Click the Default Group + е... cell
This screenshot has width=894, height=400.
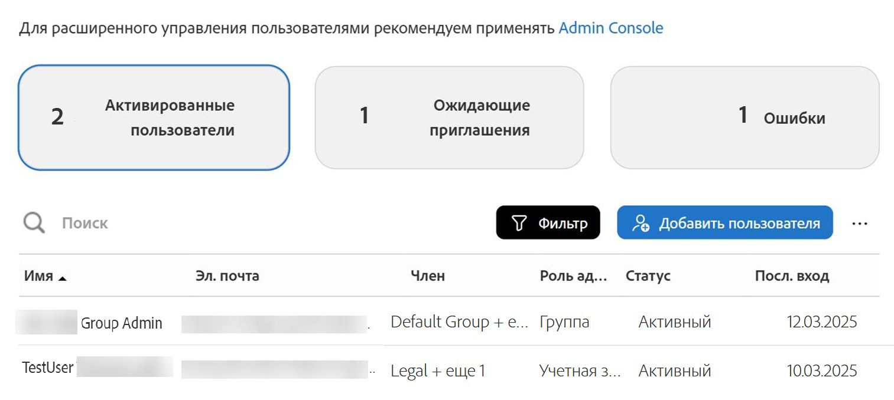click(459, 322)
